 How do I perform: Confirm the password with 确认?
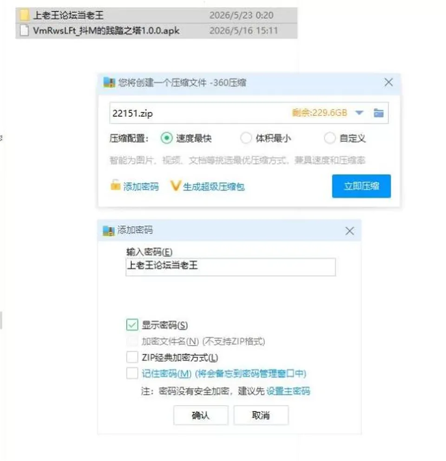coord(201,415)
